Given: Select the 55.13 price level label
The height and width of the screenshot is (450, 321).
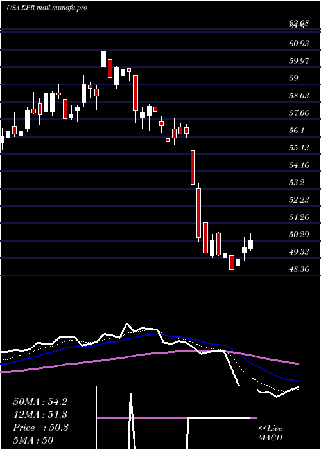Looking at the screenshot, I should click(299, 148).
